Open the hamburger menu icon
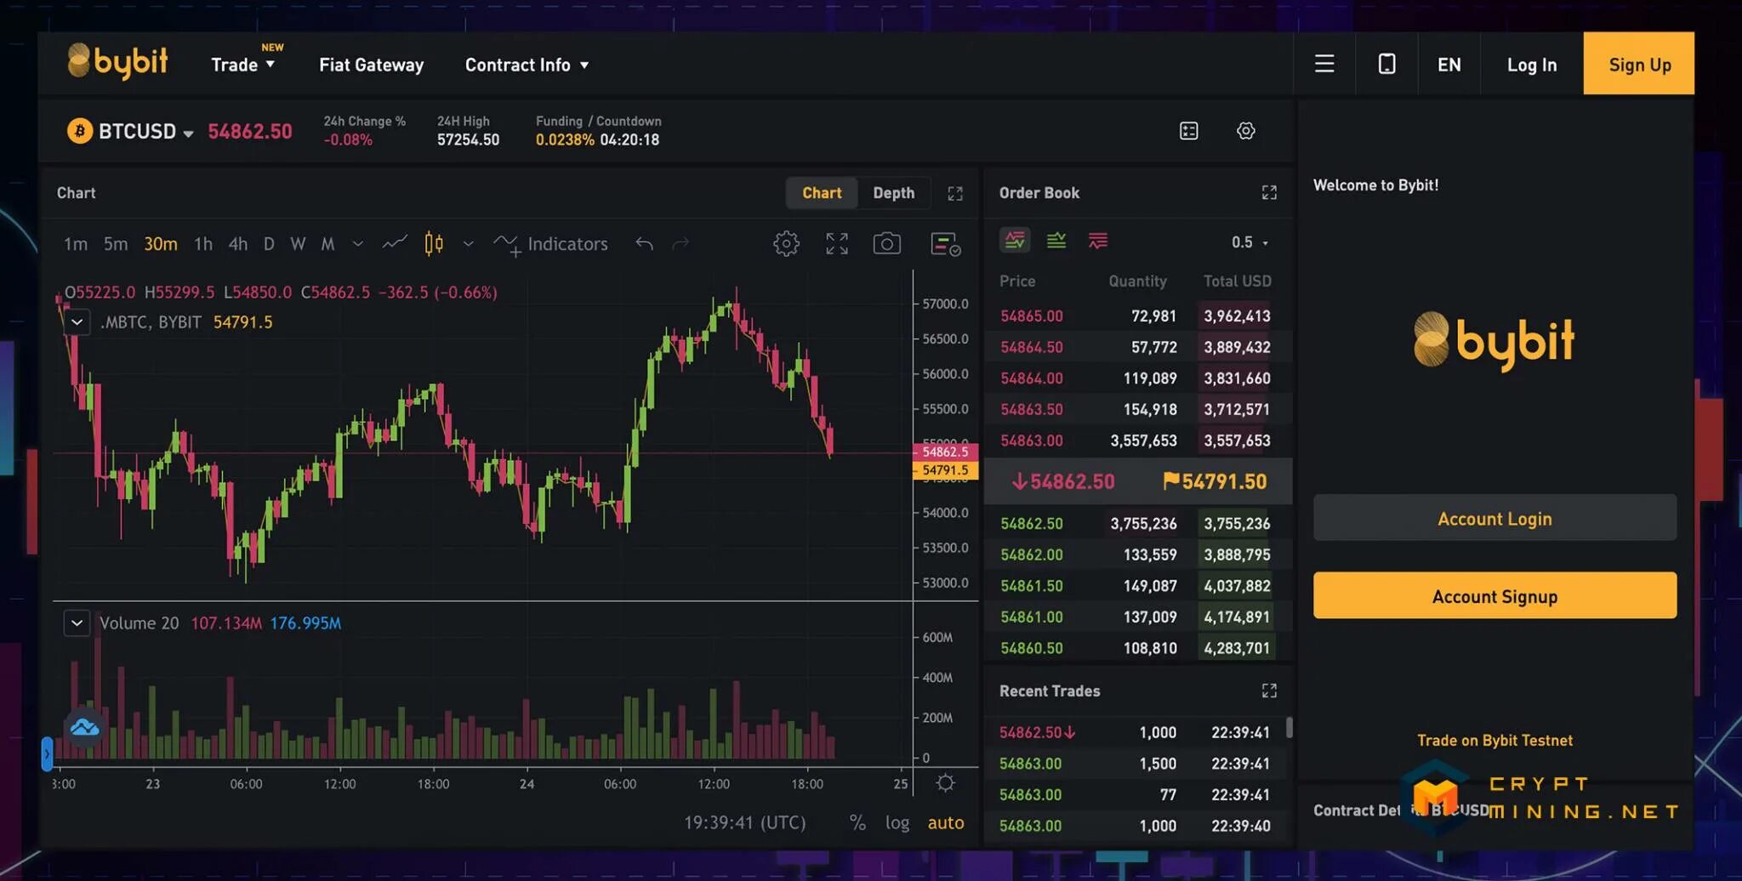Image resolution: width=1742 pixels, height=881 pixels. [1324, 64]
